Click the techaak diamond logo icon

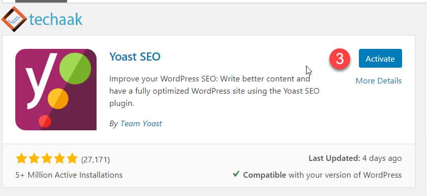tap(14, 19)
